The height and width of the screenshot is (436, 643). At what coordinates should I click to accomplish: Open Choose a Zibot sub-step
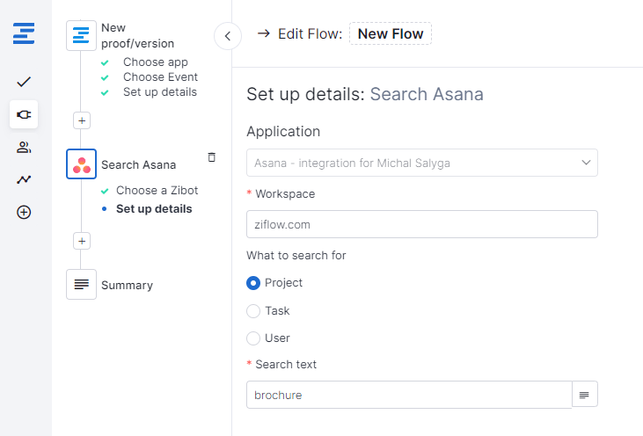coord(157,191)
